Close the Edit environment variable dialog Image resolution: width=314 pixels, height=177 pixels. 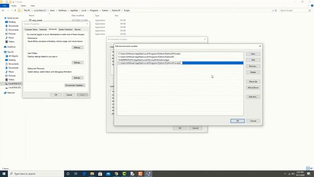pyautogui.click(x=260, y=46)
